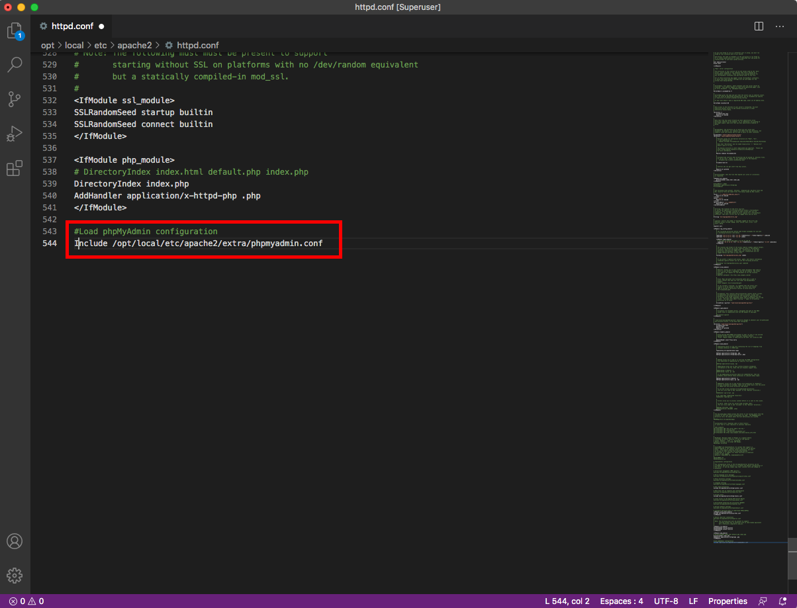Open errors and warnings problems indicator

pyautogui.click(x=26, y=601)
